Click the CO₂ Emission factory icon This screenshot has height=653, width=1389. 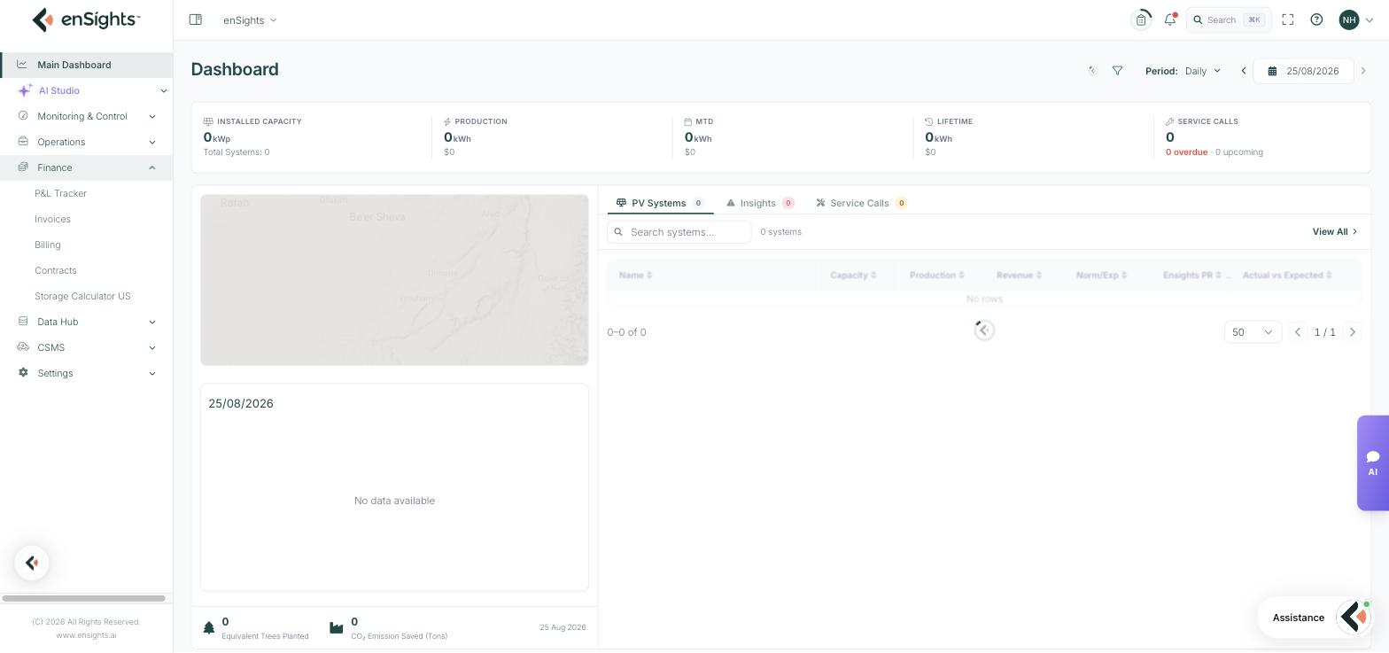[x=336, y=627]
